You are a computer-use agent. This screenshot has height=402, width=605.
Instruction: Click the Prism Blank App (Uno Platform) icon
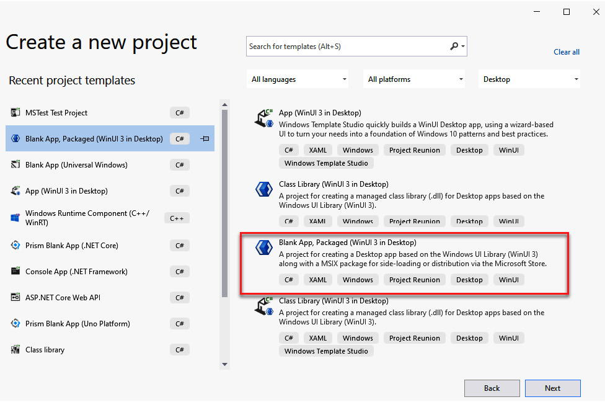[x=15, y=324]
